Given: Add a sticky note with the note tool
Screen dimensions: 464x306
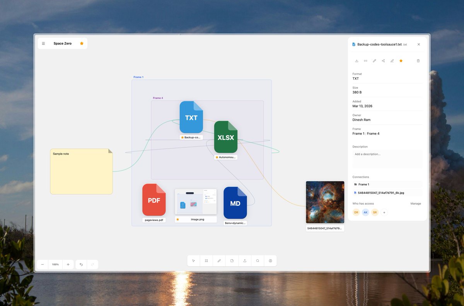Looking at the screenshot, I should tap(232, 261).
